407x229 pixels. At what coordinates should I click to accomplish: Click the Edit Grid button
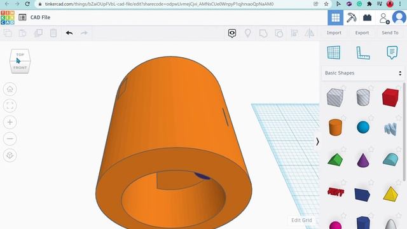pyautogui.click(x=301, y=220)
